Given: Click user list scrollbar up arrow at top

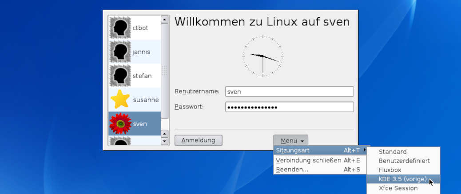Looking at the screenshot, I should click(165, 20).
